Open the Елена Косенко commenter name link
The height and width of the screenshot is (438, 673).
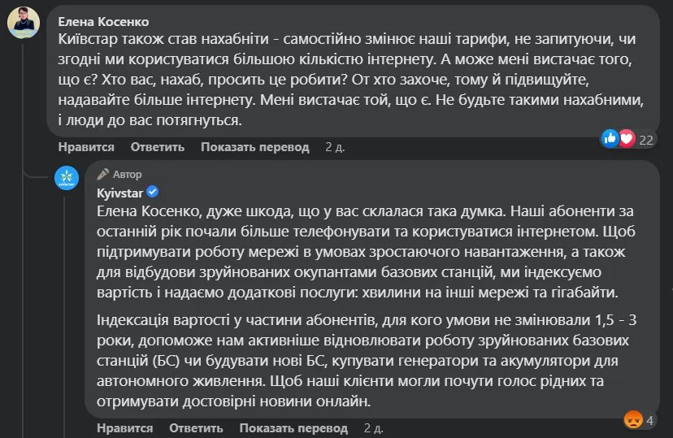(103, 21)
